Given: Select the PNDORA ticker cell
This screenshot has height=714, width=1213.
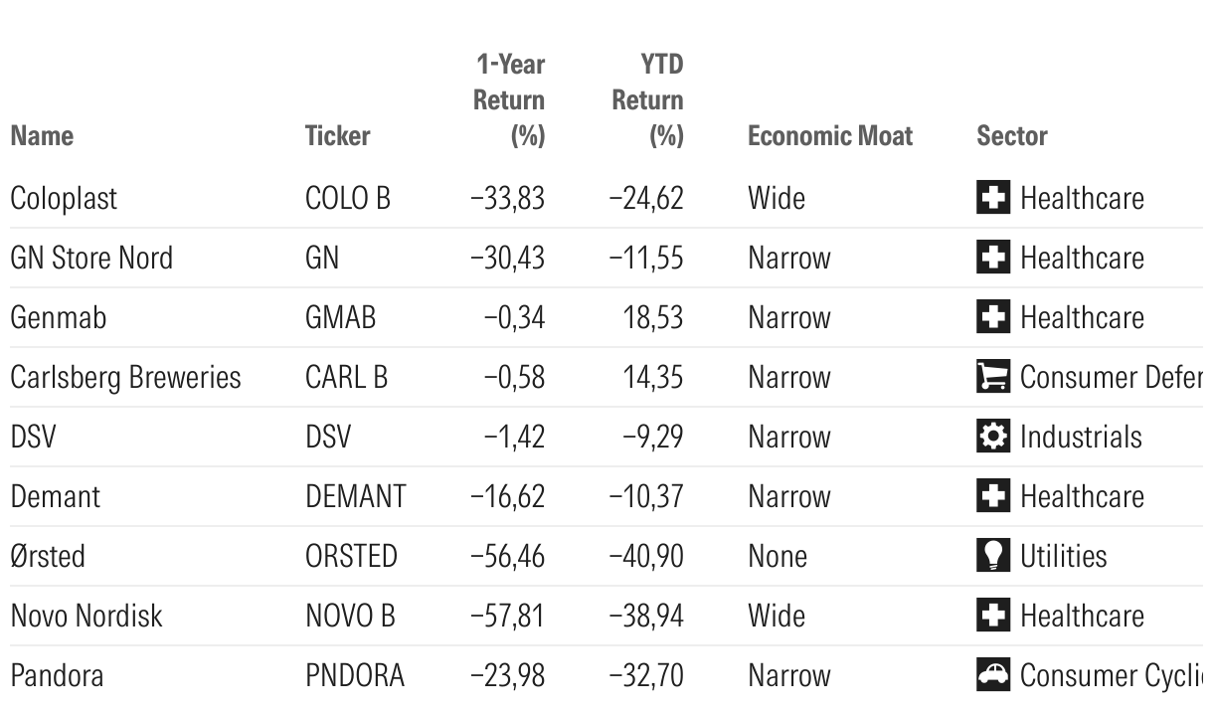Looking at the screenshot, I should pyautogui.click(x=355, y=675).
